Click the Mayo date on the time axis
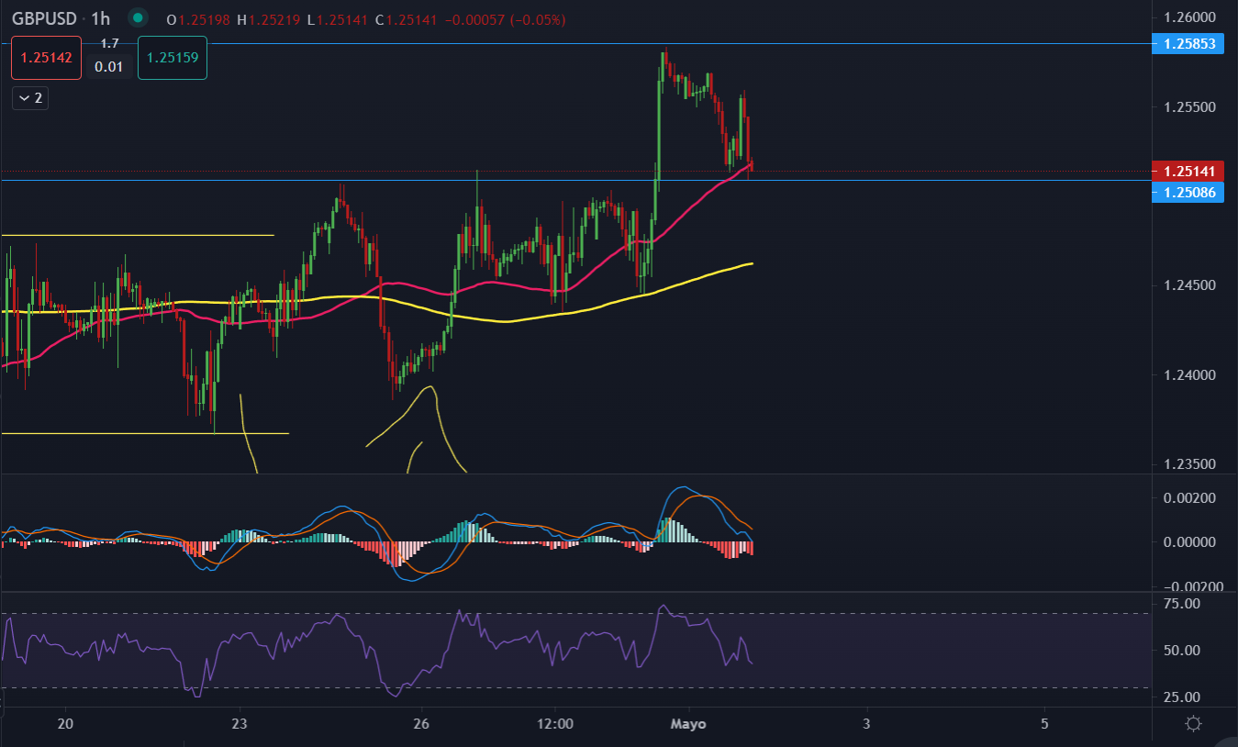 click(x=688, y=723)
